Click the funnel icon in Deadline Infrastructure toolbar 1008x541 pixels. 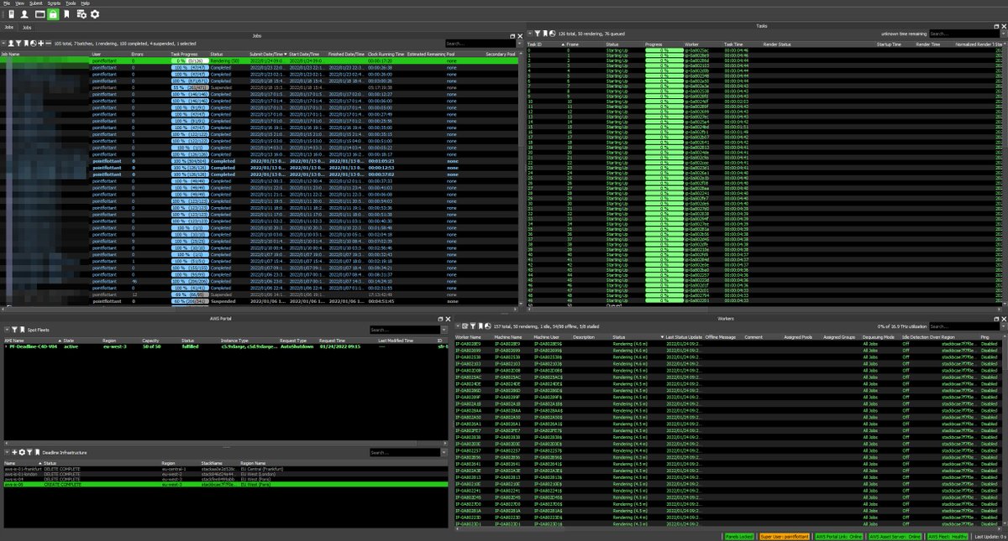pos(29,452)
